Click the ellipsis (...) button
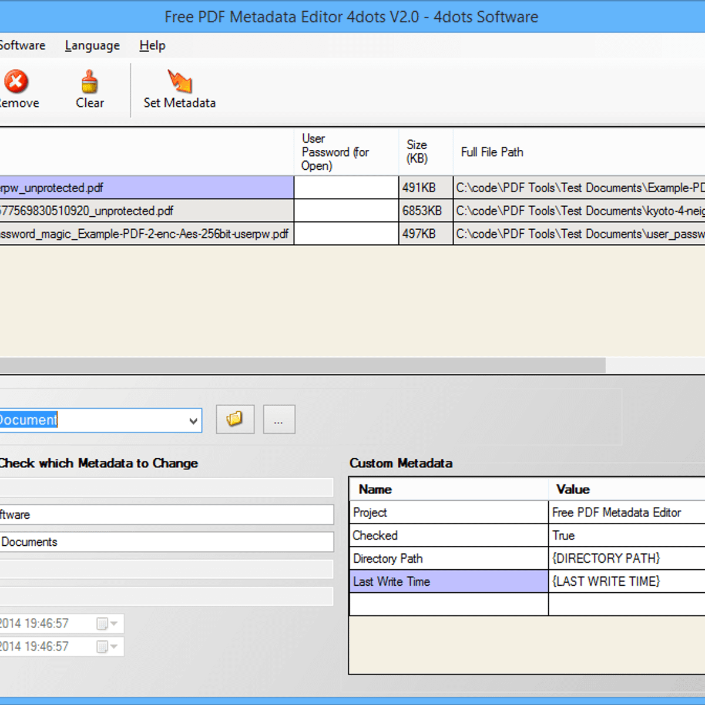The height and width of the screenshot is (705, 705). [x=279, y=419]
